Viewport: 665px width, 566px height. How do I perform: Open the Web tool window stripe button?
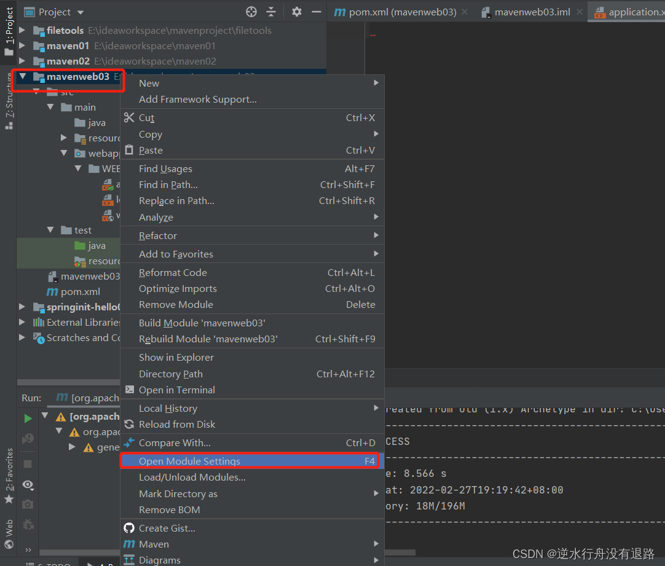[x=9, y=533]
